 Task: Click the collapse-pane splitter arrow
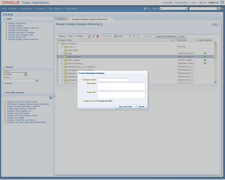click(54, 96)
